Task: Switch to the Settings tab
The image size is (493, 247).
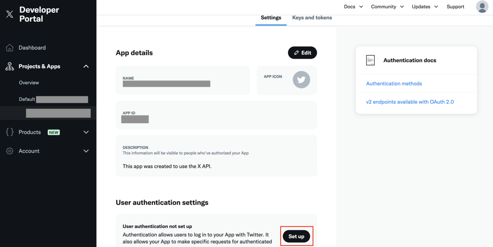Action: pos(271,18)
